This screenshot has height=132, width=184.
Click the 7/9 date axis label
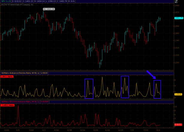tap(132, 130)
